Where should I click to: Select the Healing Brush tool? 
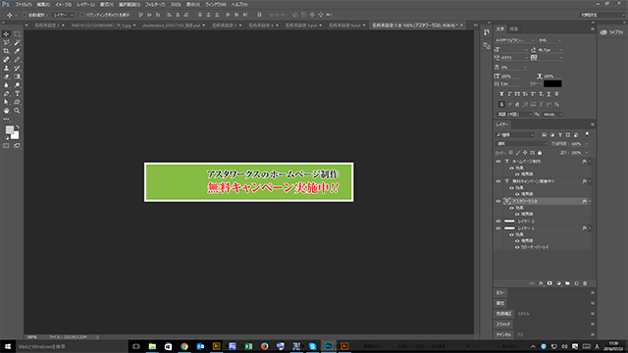pos(6,60)
